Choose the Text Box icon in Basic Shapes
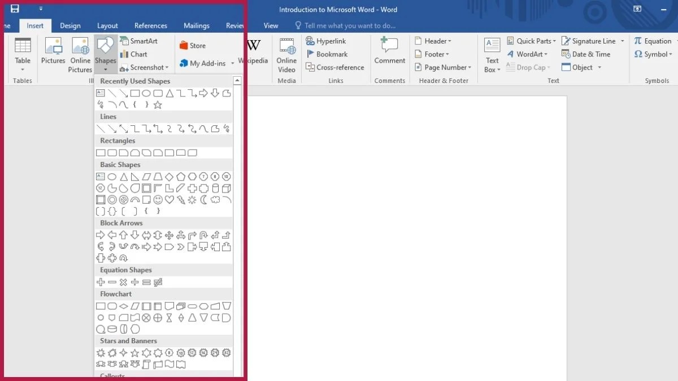 [x=101, y=177]
